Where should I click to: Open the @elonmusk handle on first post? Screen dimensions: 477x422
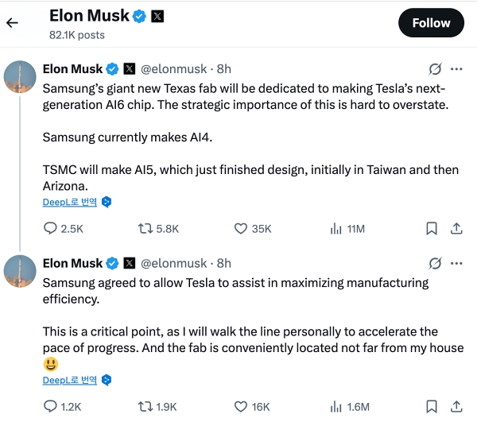[173, 69]
